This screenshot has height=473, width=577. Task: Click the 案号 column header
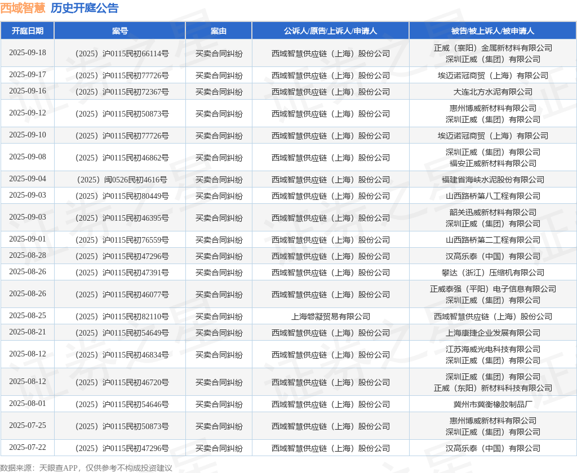[120, 31]
